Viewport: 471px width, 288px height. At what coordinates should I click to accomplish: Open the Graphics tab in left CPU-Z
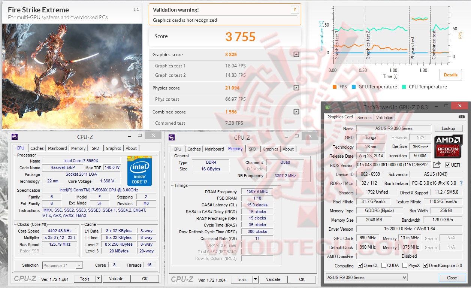click(x=113, y=148)
